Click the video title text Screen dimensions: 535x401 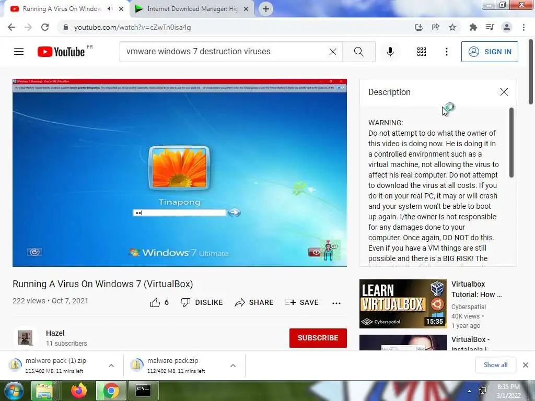tap(103, 284)
